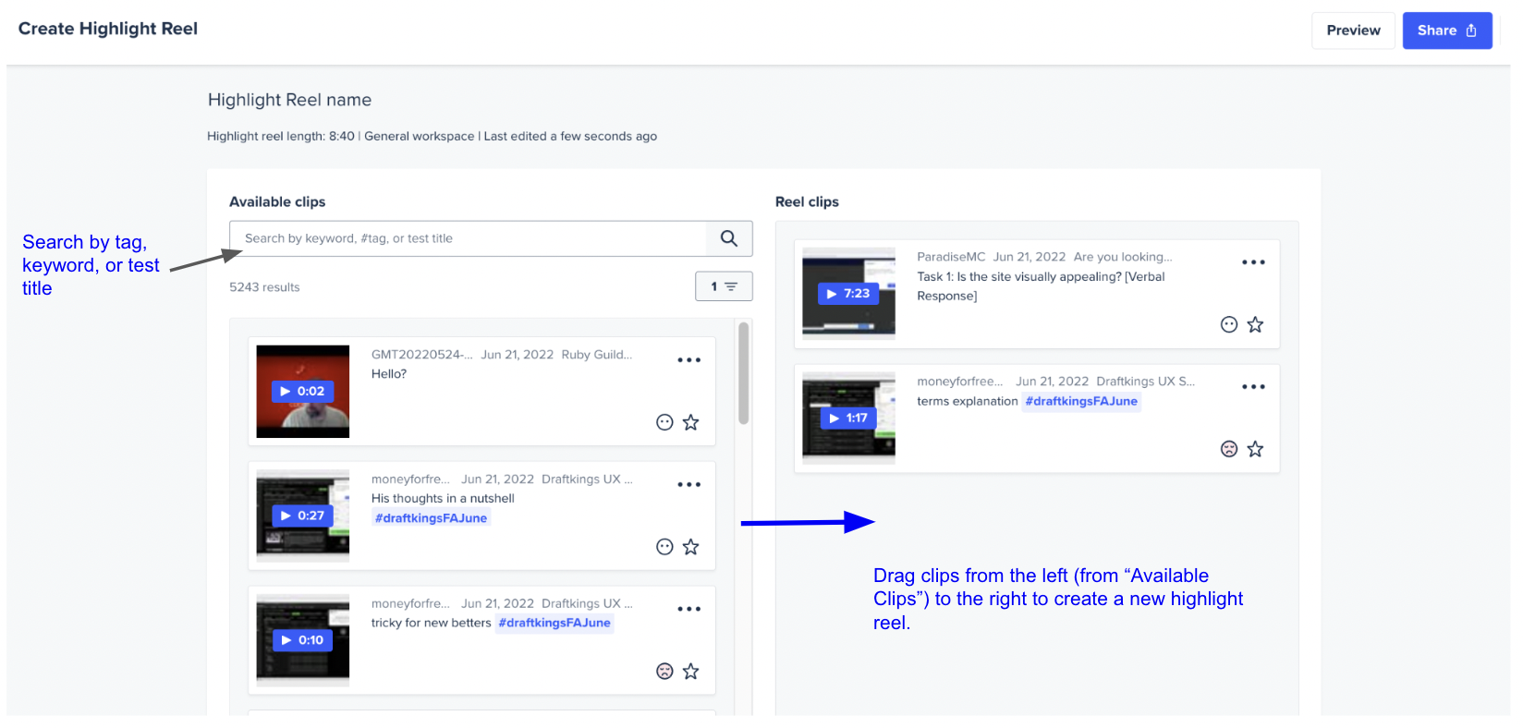Click the magnifier search icon

[729, 238]
